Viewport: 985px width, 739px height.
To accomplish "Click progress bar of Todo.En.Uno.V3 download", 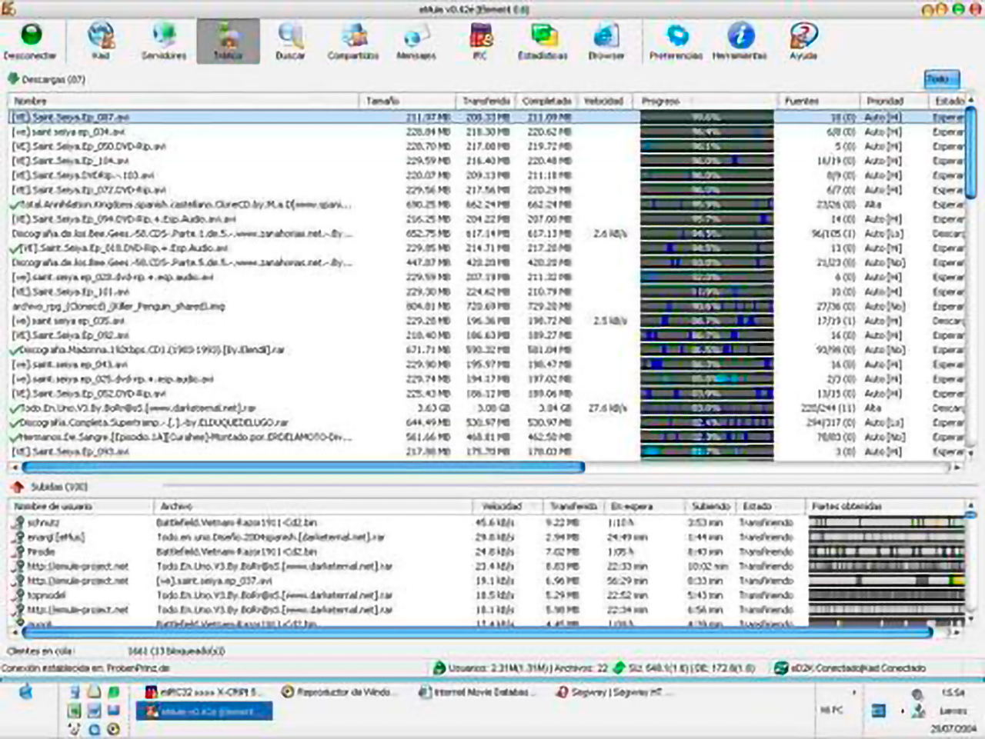I will pos(706,408).
